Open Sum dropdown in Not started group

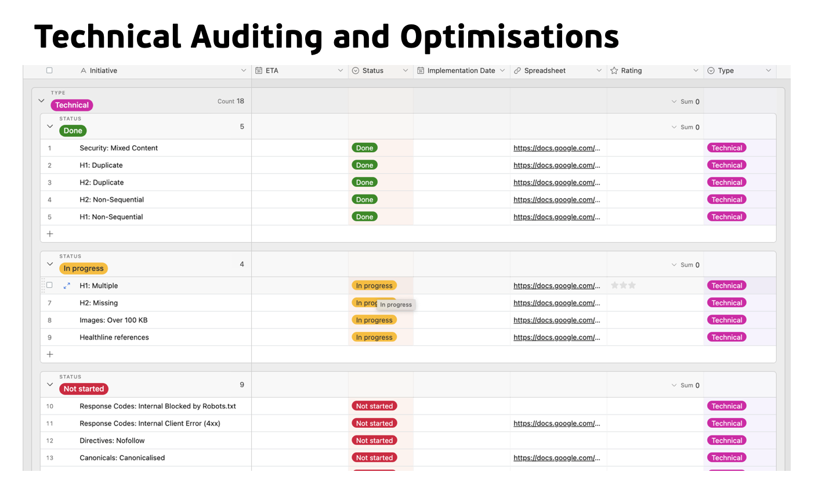(x=685, y=386)
